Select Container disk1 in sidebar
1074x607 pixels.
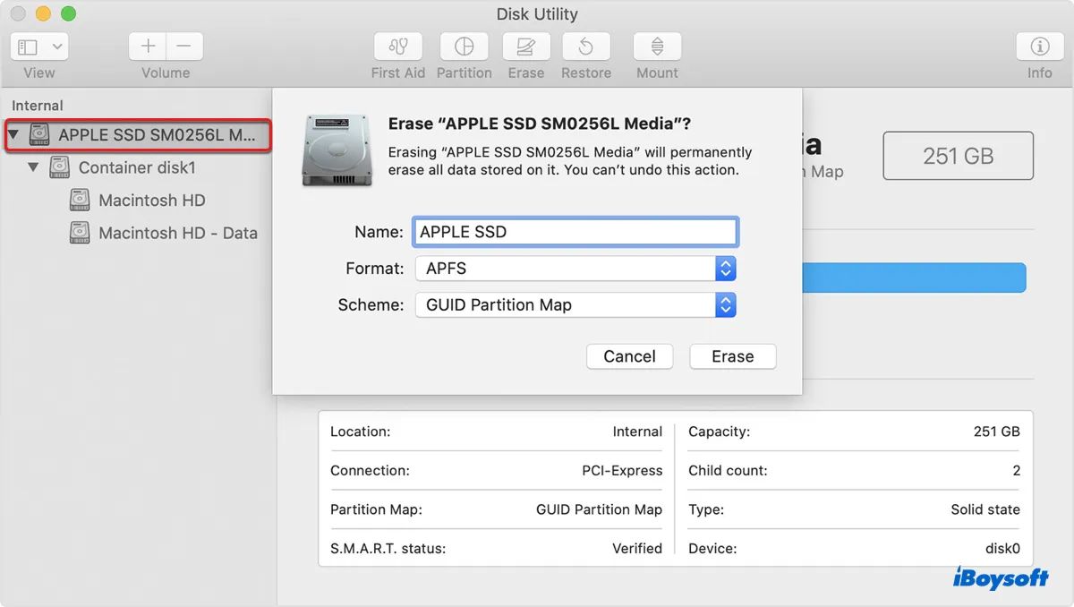tap(137, 167)
